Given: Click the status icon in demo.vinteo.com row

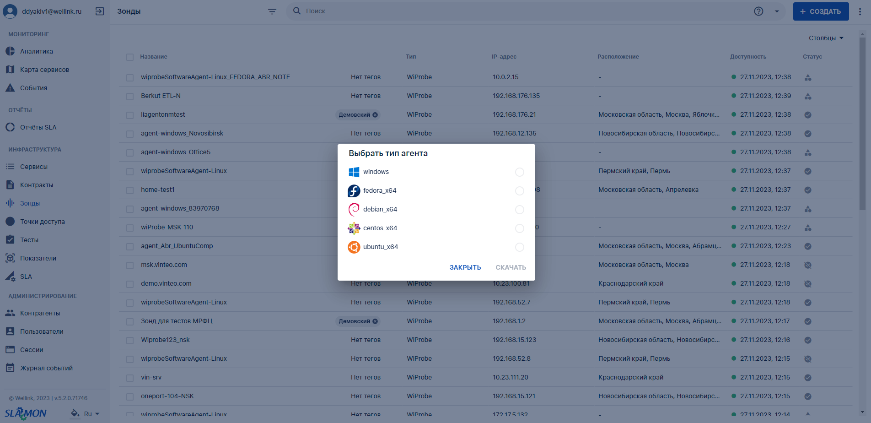Looking at the screenshot, I should click(x=808, y=284).
